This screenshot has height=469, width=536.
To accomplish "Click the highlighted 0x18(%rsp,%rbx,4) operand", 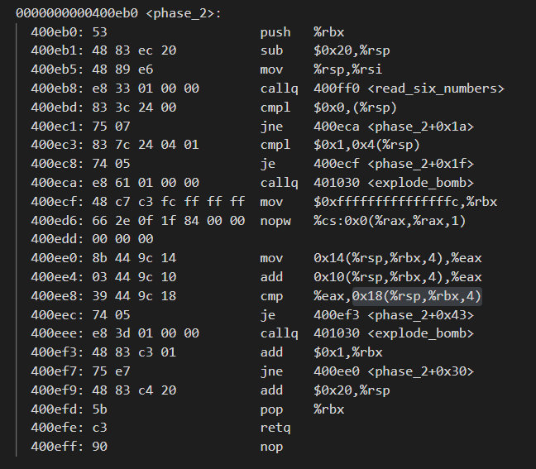I will [416, 296].
